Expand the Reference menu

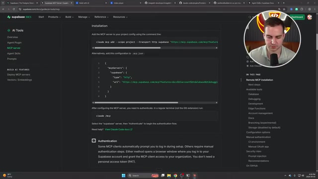pos(101,17)
